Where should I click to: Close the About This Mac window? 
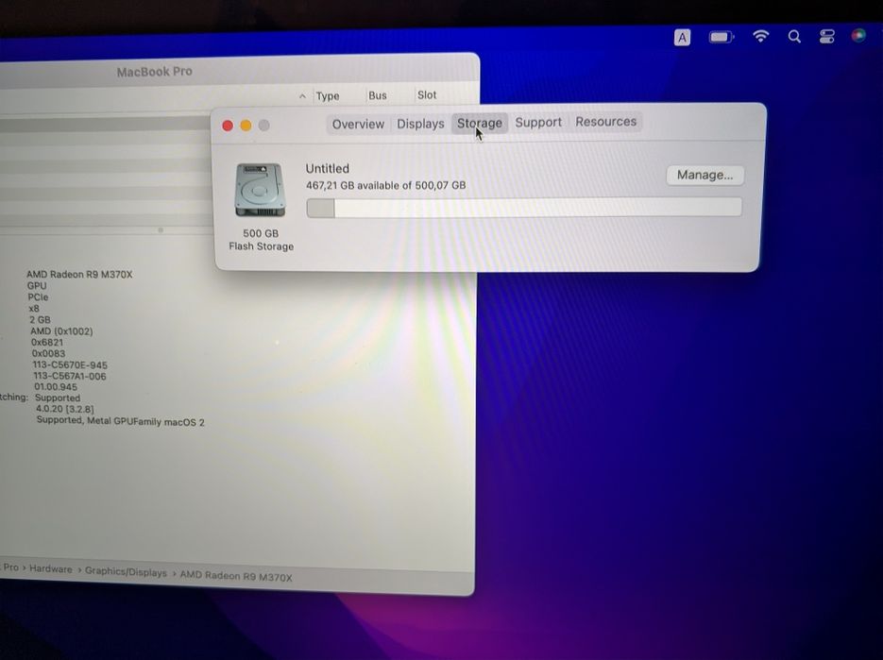(228, 126)
